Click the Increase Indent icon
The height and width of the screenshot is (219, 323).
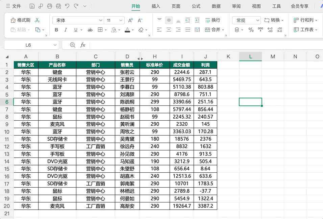tap(197, 20)
